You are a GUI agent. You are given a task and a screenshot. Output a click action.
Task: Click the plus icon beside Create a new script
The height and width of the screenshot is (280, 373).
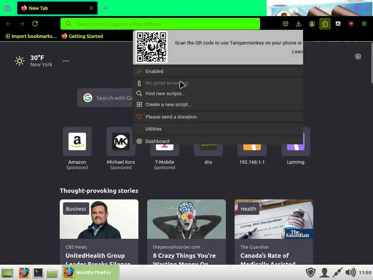(139, 105)
